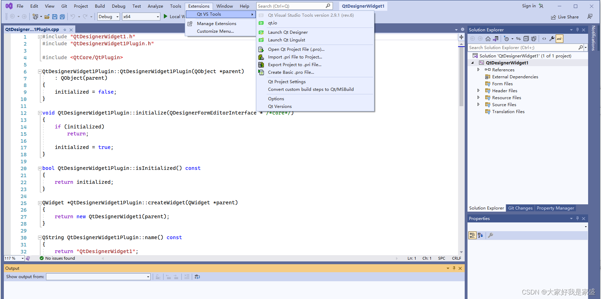Open the Extensions menu

coord(199,6)
